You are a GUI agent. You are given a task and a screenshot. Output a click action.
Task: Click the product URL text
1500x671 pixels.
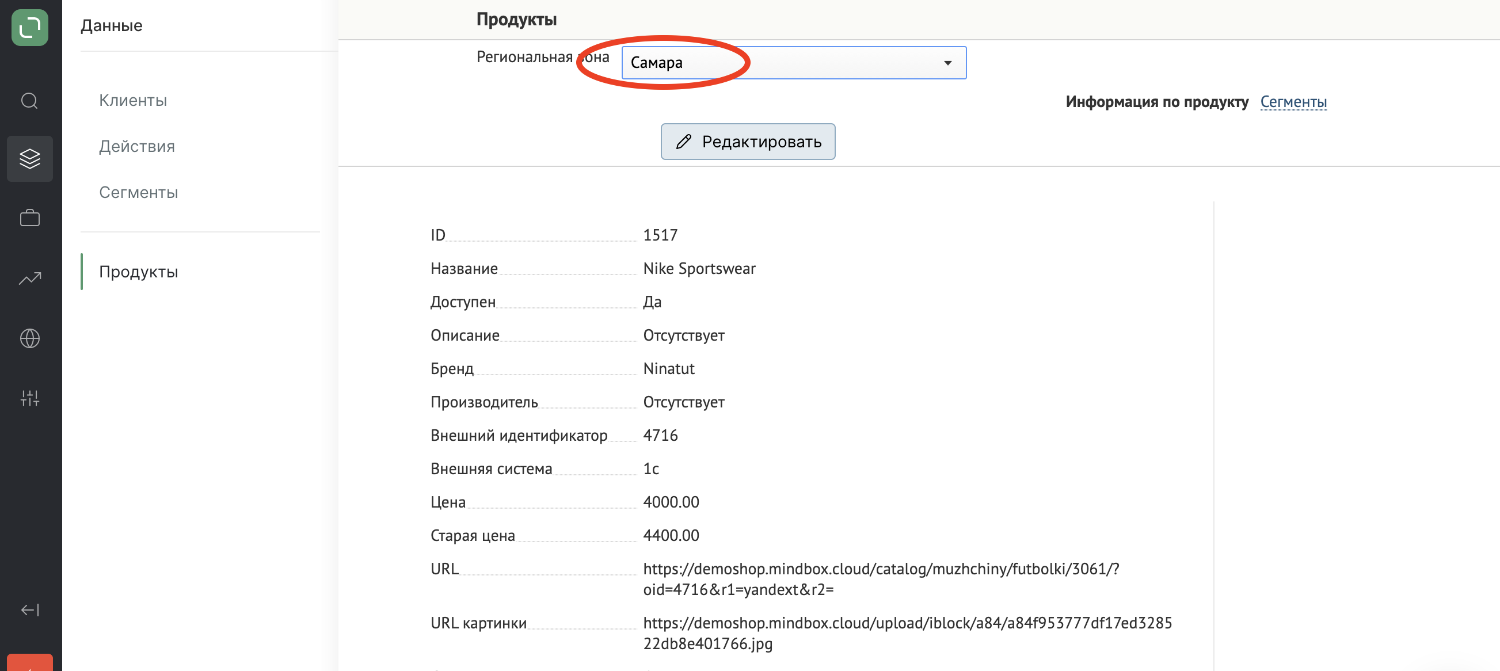click(881, 579)
